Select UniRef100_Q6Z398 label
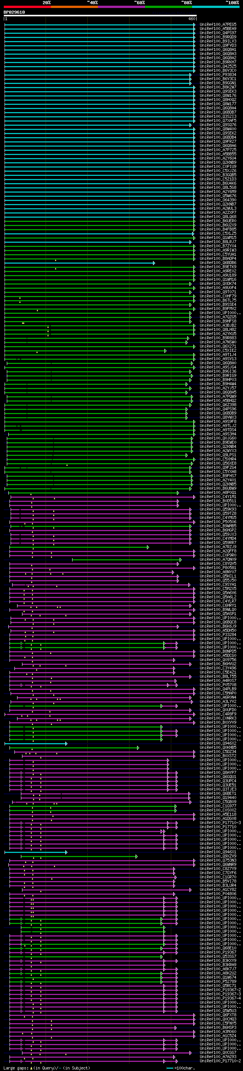 [x=218, y=405]
